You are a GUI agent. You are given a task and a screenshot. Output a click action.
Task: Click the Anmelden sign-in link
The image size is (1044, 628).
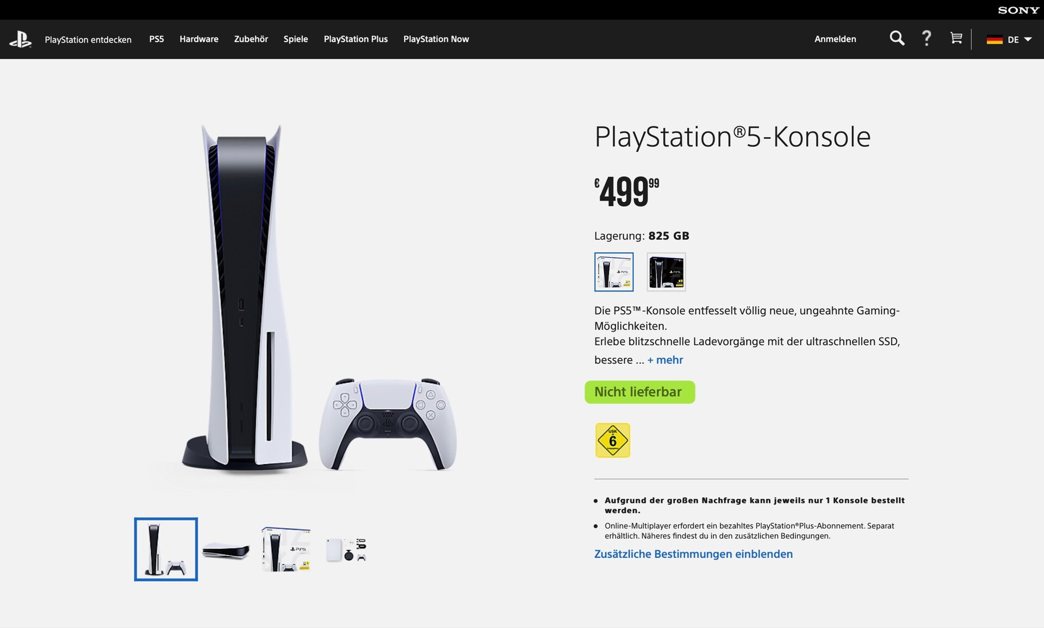(835, 39)
